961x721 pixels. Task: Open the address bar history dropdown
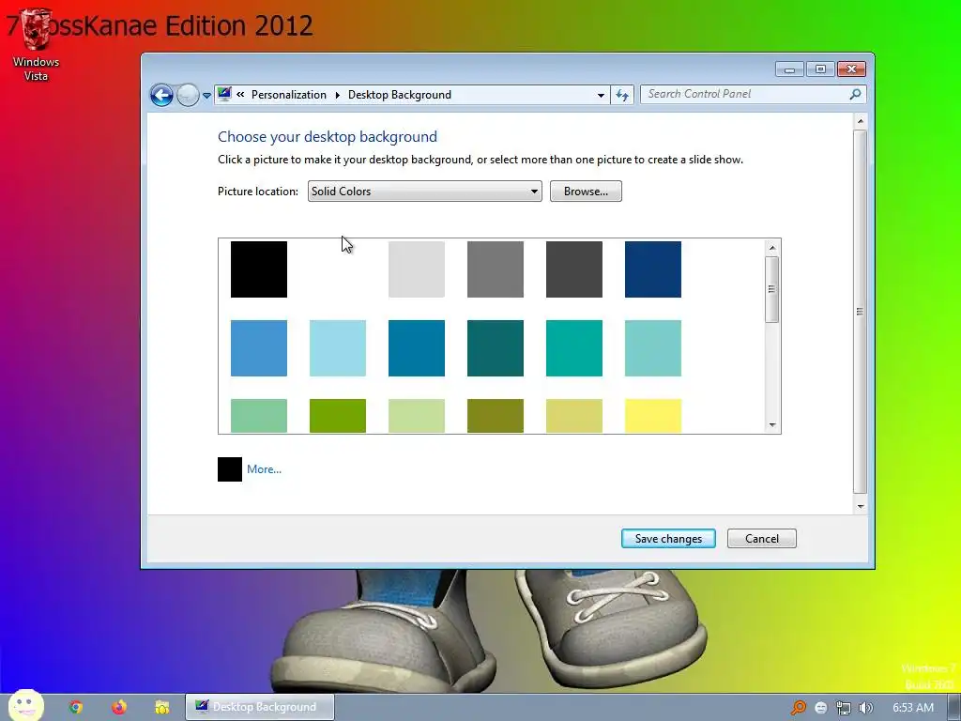pos(601,95)
